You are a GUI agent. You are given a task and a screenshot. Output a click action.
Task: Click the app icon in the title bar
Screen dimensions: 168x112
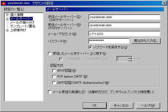click(4, 3)
